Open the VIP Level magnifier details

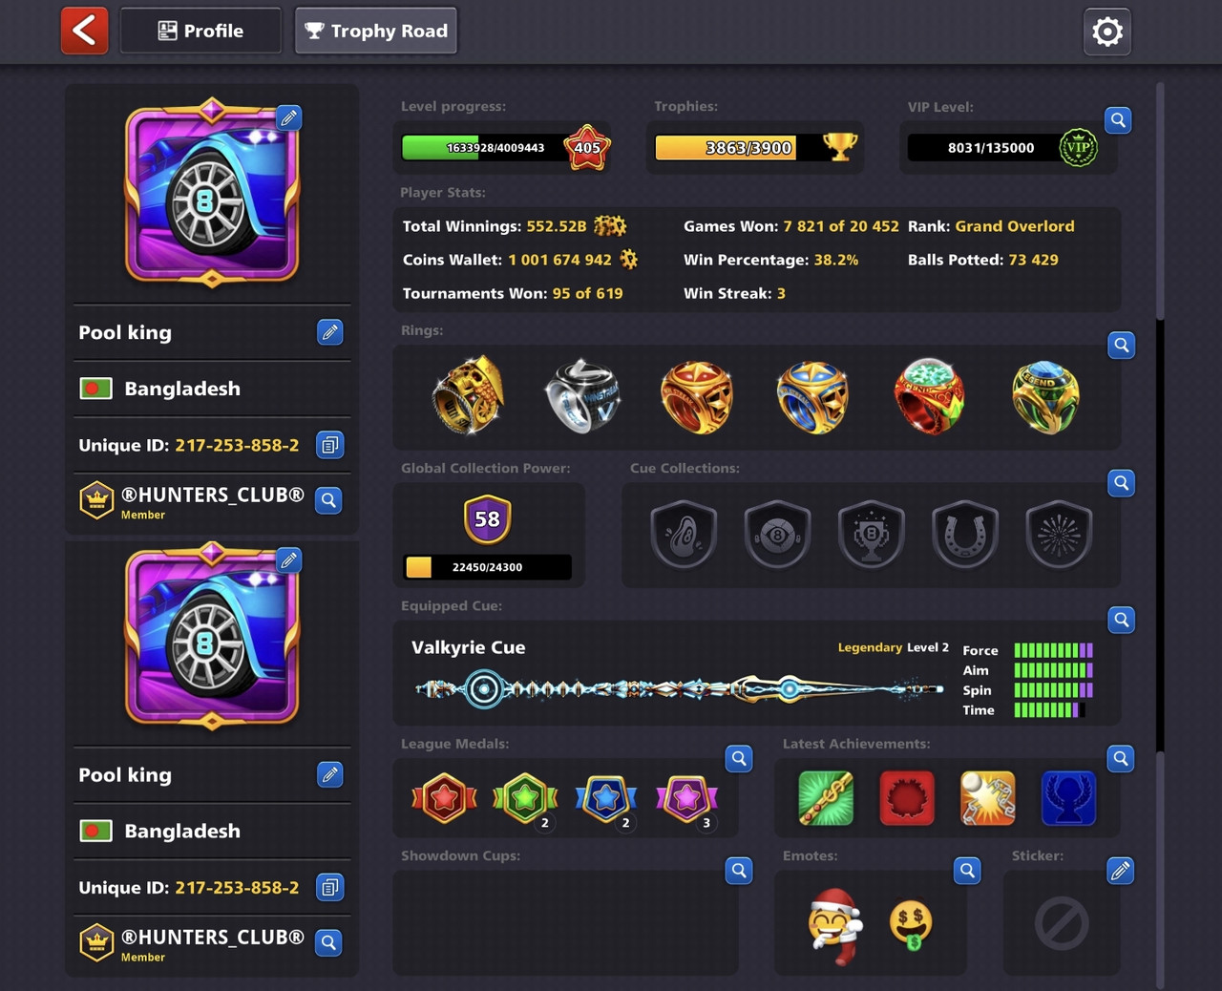click(1118, 120)
